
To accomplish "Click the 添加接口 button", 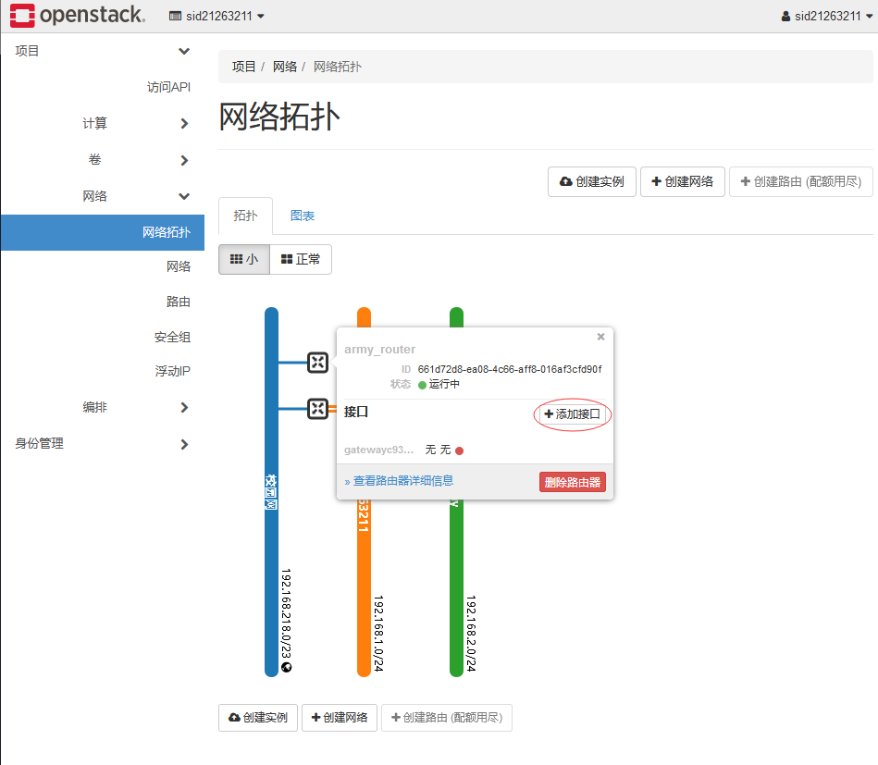I will (573, 413).
